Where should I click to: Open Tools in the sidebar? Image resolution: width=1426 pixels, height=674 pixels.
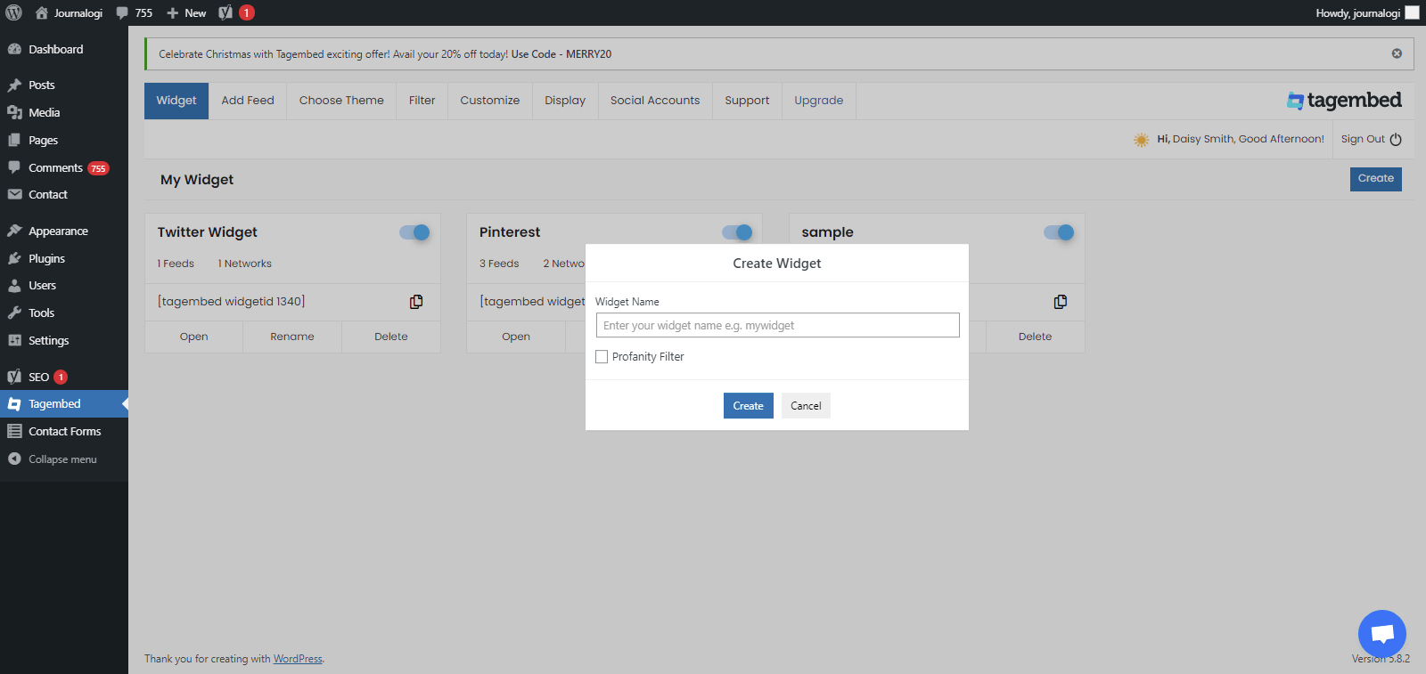[x=64, y=313]
